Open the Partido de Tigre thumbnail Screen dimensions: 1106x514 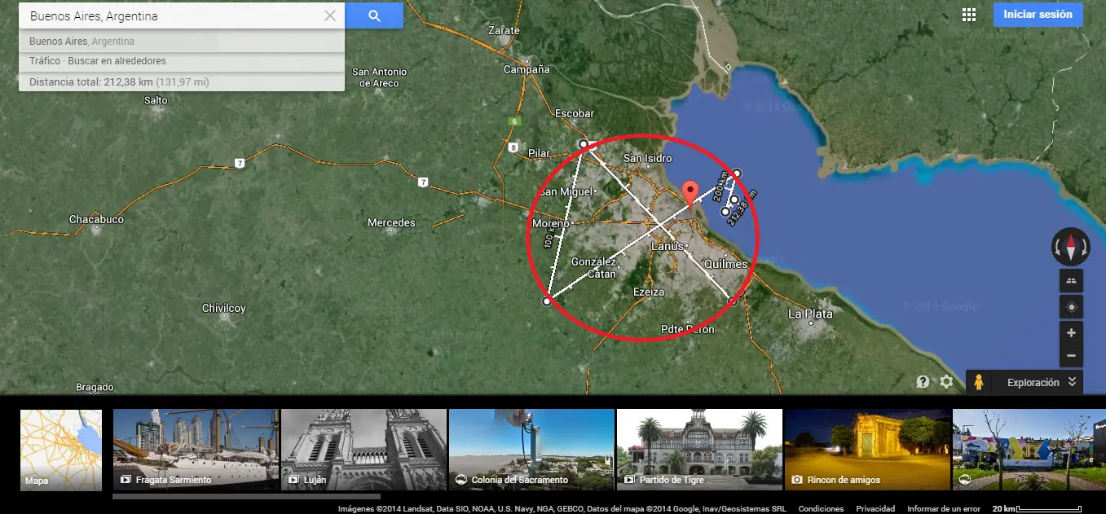click(x=699, y=450)
